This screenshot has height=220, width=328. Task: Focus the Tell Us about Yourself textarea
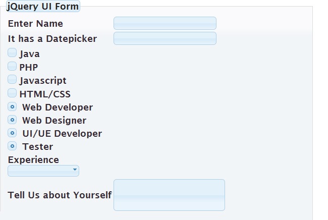(169, 195)
